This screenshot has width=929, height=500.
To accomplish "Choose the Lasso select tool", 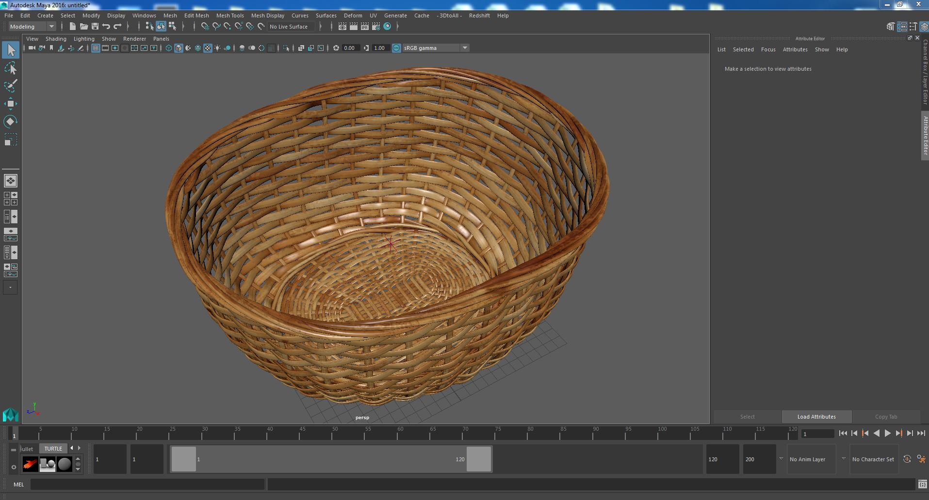I will coord(11,68).
